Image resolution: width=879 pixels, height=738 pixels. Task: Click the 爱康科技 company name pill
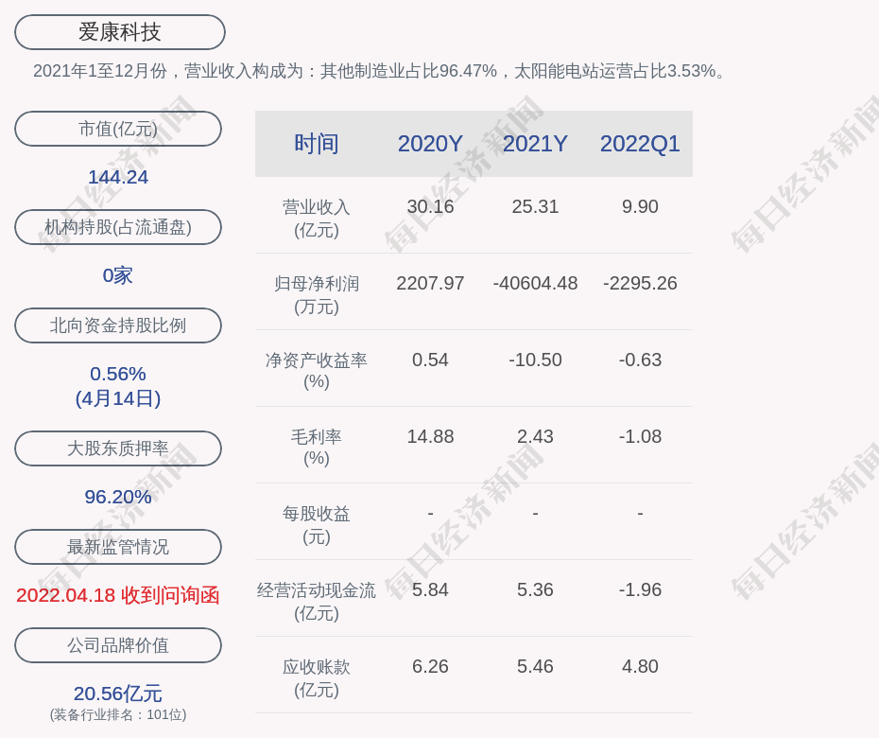pyautogui.click(x=119, y=32)
